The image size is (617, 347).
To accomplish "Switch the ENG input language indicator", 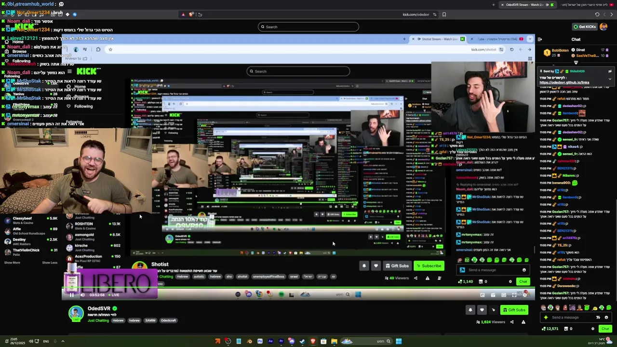I will coord(46,342).
